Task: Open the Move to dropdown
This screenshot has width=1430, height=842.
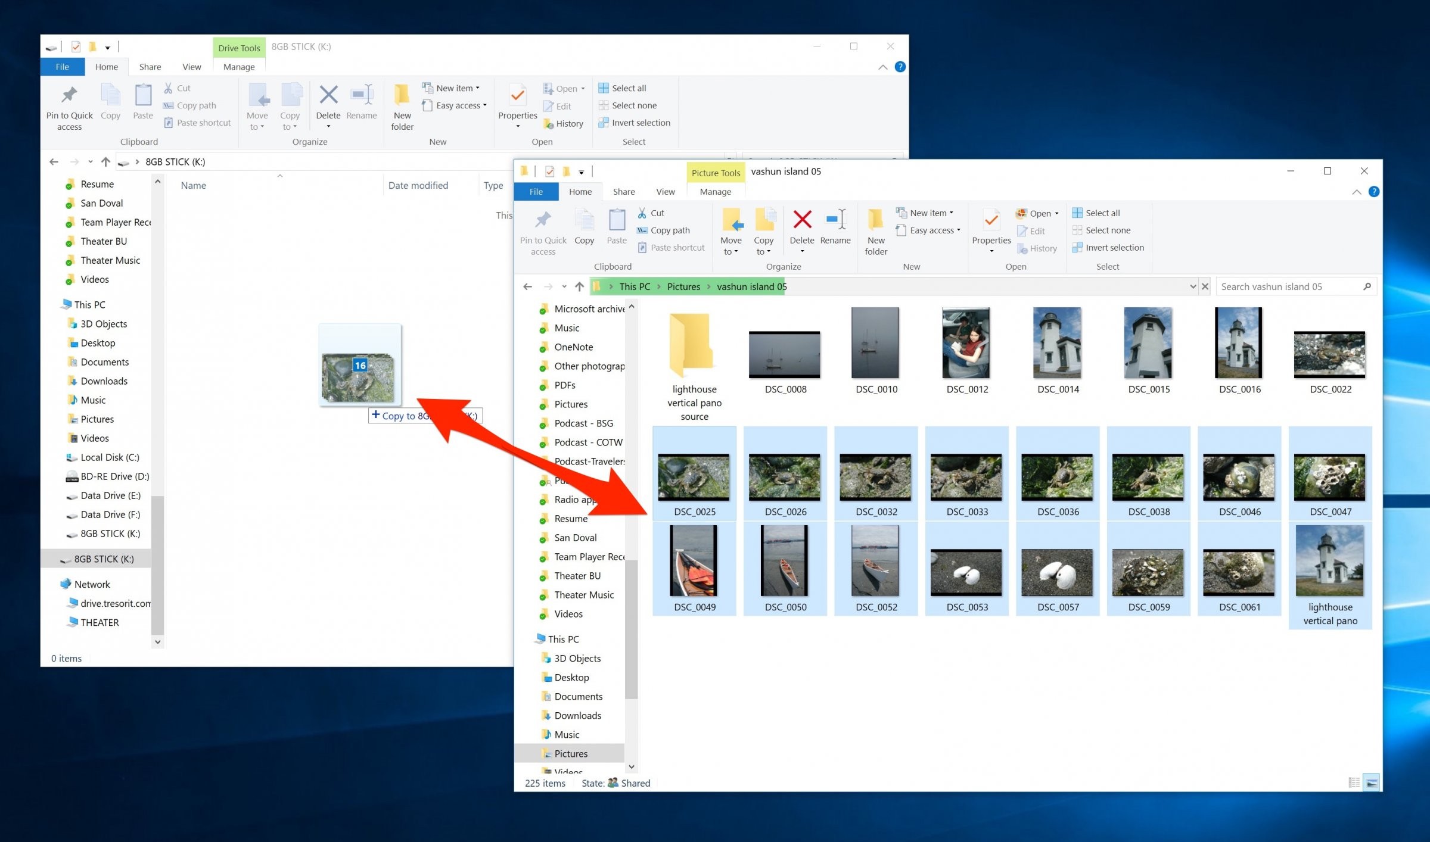Action: (731, 232)
